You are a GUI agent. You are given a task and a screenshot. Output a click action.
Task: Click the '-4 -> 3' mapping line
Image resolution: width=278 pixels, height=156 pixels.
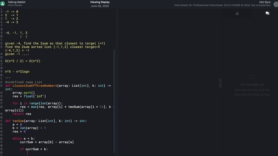12,22
